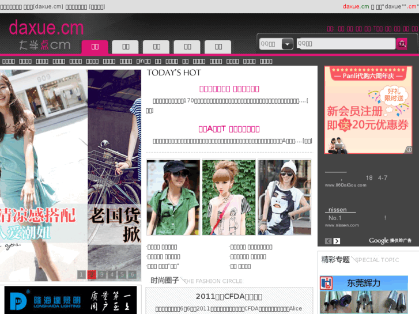
Task: Switch to slideshow slide 5
Action: click(x=122, y=274)
